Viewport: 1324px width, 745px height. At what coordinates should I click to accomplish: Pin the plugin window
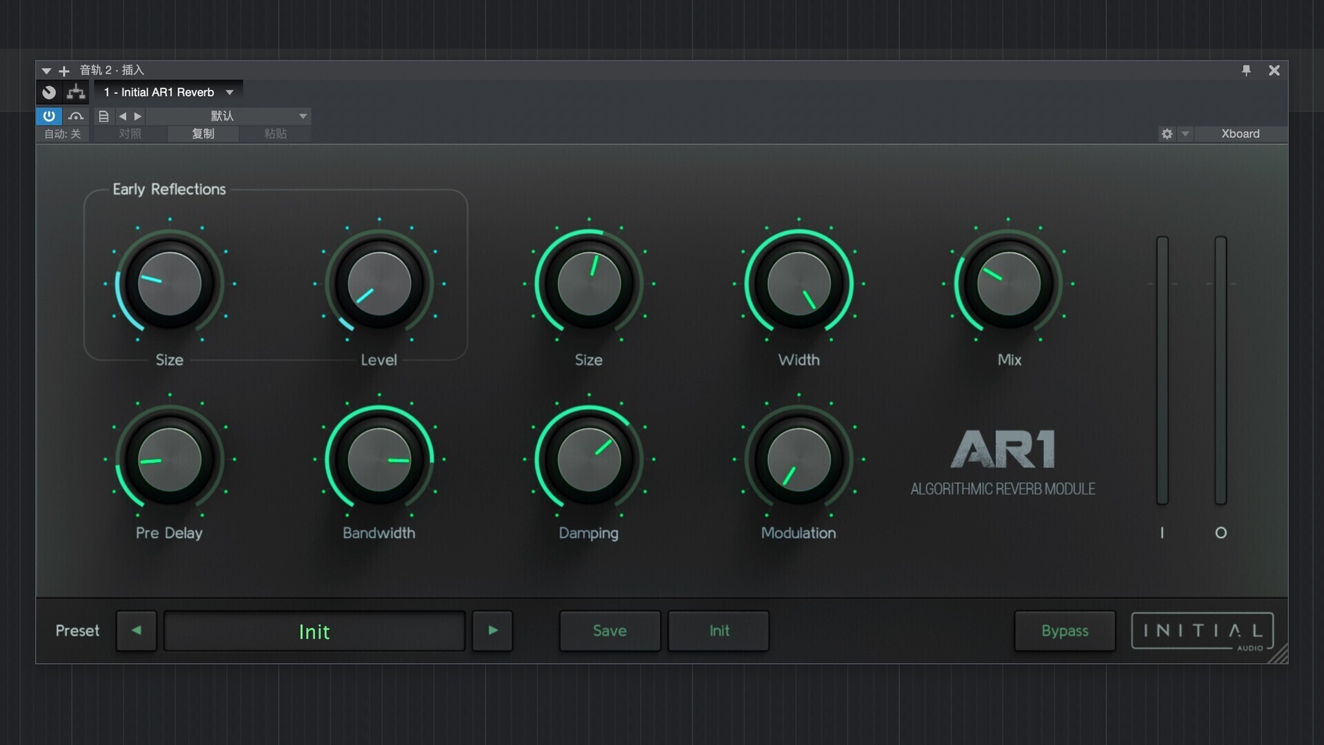coord(1246,70)
